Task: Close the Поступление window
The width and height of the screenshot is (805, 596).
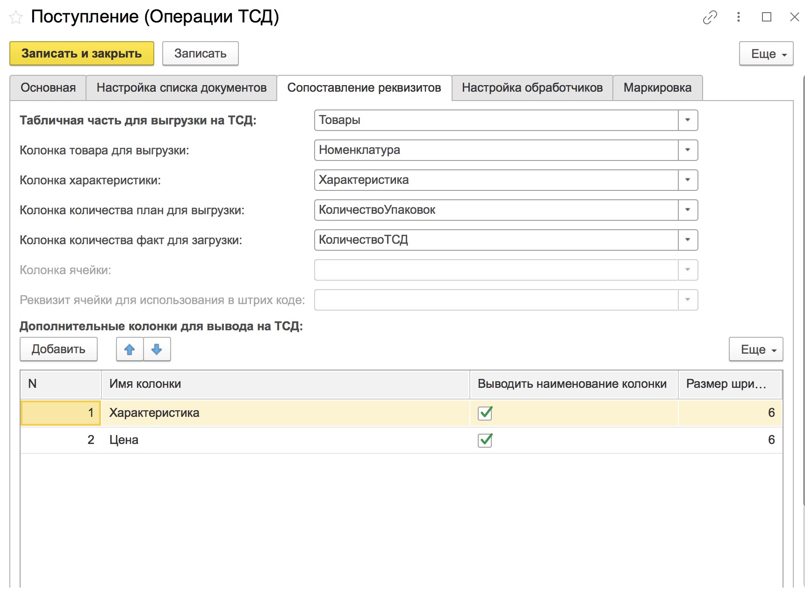Action: pos(794,17)
